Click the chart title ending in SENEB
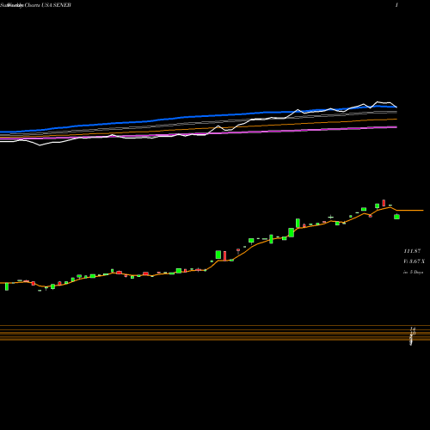 [x=35, y=5]
